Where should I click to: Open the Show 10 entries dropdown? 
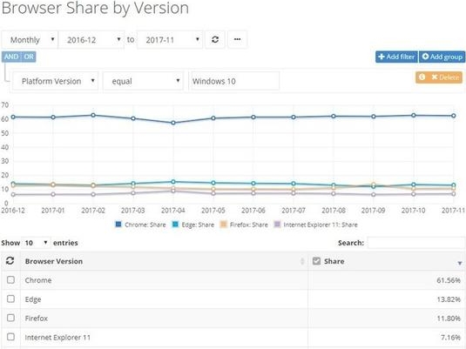click(x=36, y=243)
